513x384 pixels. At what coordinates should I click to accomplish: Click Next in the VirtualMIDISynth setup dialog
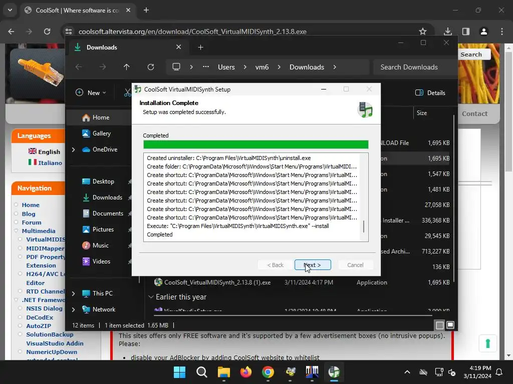pyautogui.click(x=313, y=265)
